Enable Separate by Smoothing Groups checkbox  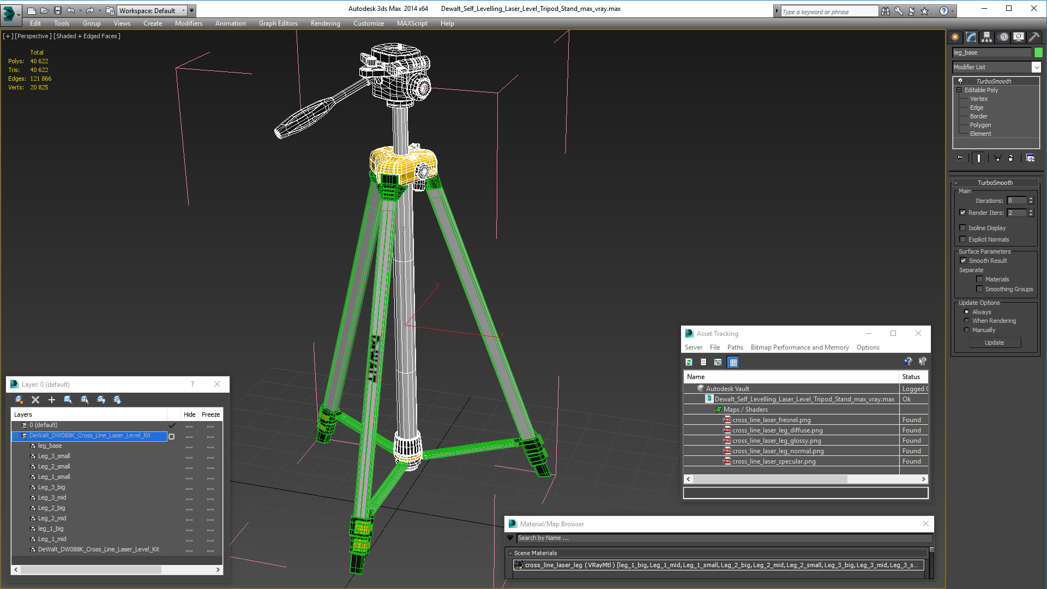(x=979, y=289)
